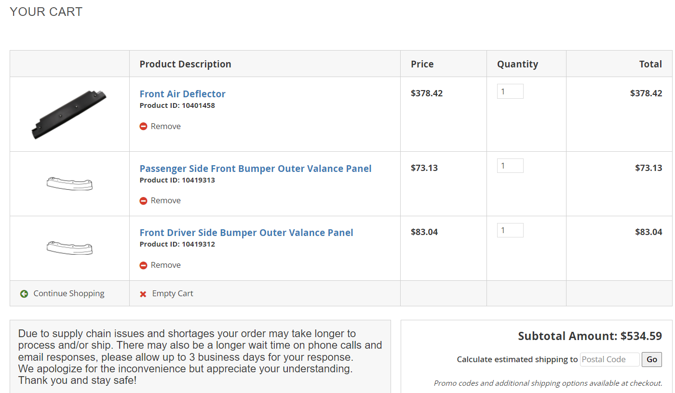Open the Front Air Deflector product link

pyautogui.click(x=182, y=94)
